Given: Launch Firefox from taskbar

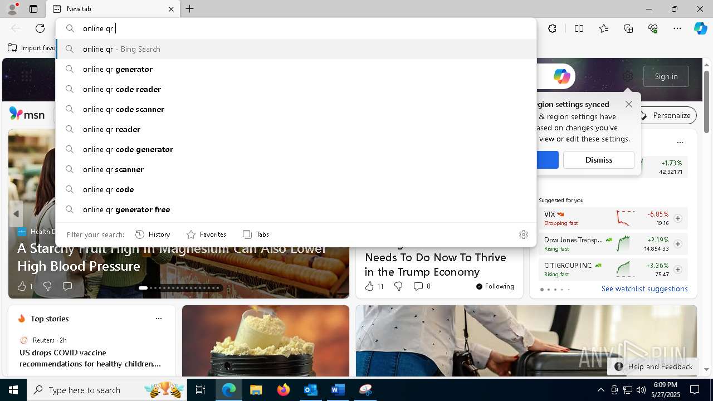Looking at the screenshot, I should pos(283,390).
